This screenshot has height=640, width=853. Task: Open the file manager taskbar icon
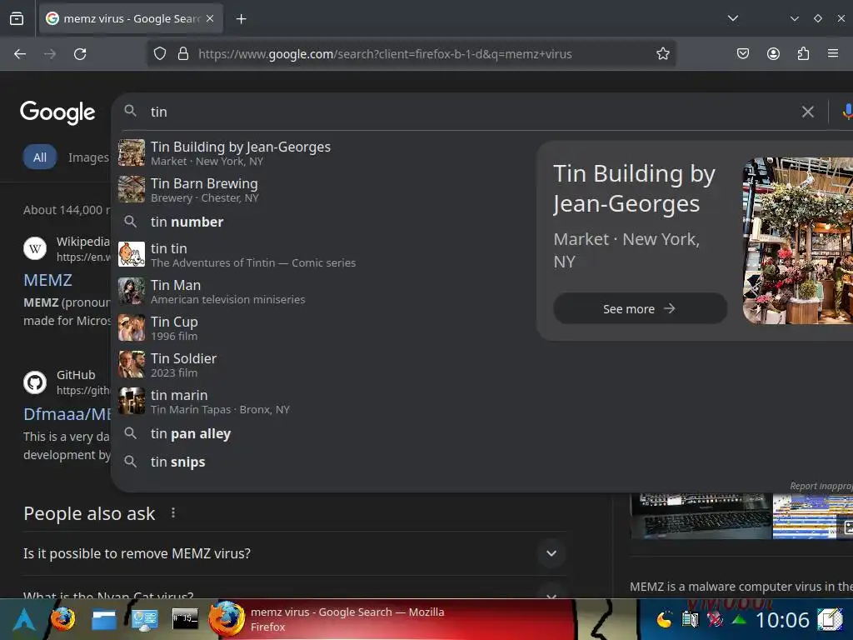[x=104, y=619]
